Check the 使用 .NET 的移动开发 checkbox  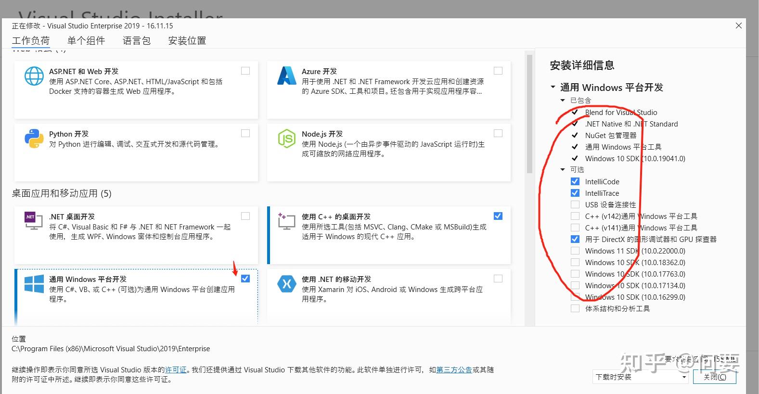[498, 279]
